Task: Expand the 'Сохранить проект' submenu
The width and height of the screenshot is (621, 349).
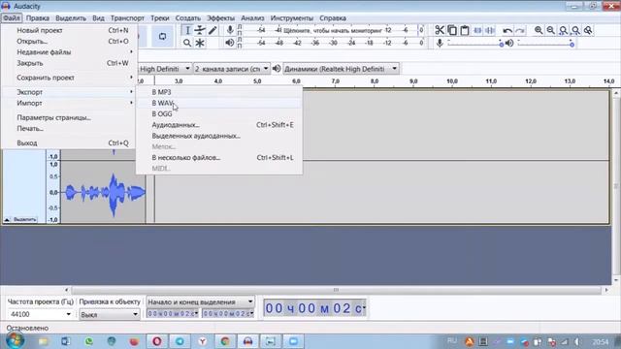Action: coord(69,78)
